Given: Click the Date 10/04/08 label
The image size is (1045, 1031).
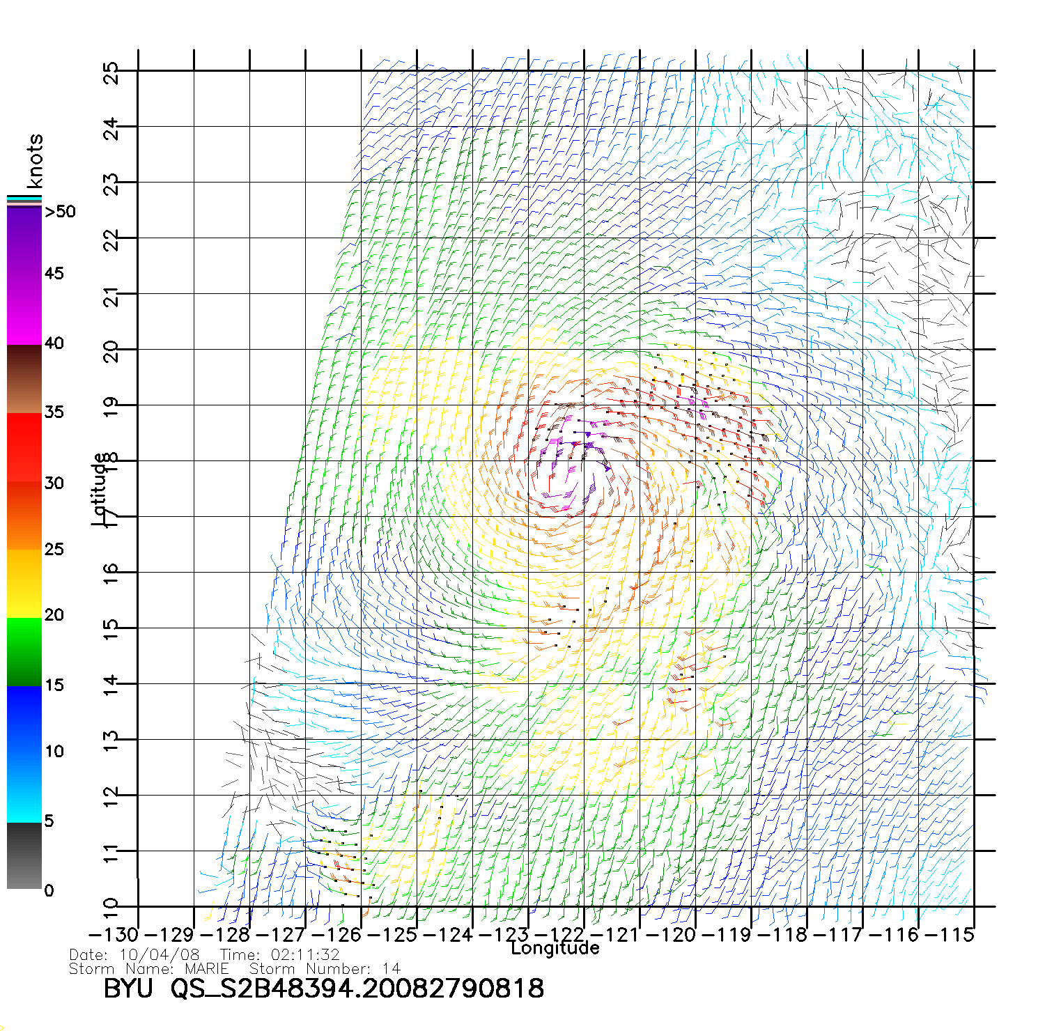Looking at the screenshot, I should pos(134,955).
